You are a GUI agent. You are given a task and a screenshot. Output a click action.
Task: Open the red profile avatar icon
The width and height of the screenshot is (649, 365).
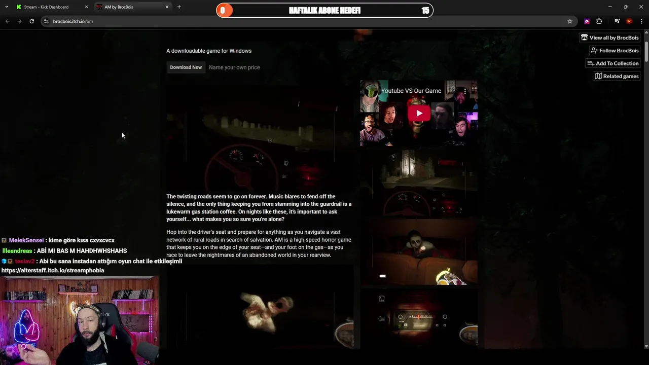(629, 21)
